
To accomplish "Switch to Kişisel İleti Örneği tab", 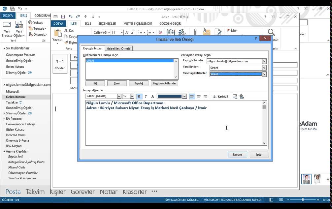I will point(118,48).
